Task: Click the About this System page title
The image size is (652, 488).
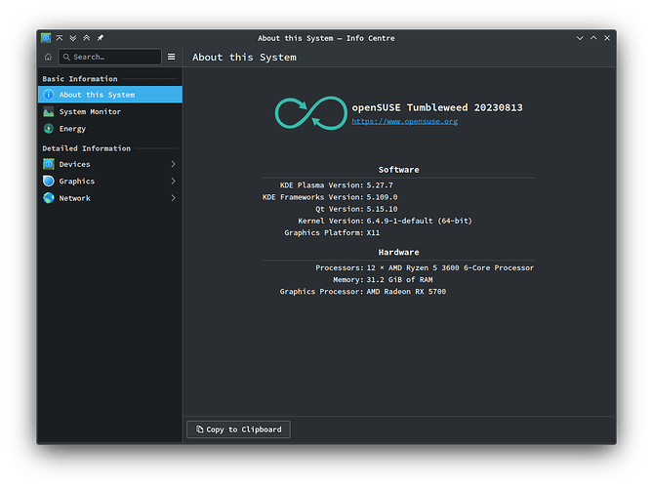Action: click(244, 57)
